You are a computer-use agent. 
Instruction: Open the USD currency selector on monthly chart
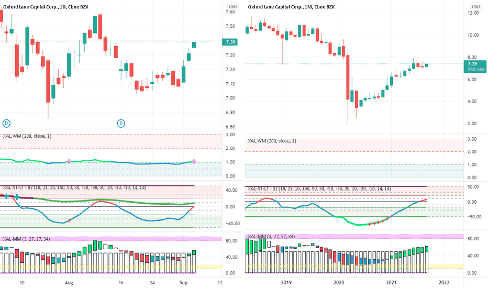point(476,6)
